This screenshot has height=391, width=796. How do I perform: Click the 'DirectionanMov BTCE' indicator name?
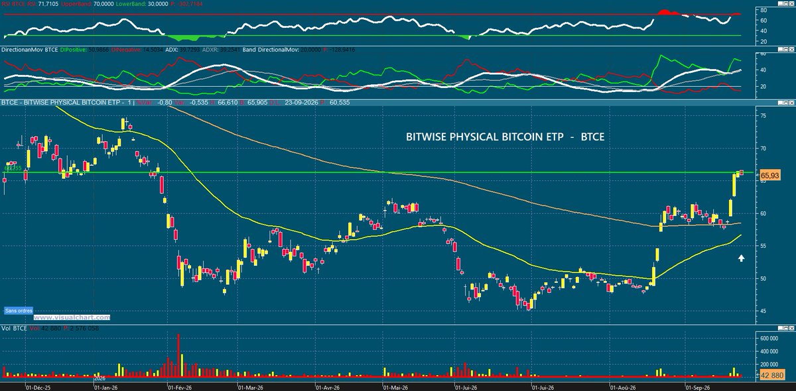pos(29,50)
